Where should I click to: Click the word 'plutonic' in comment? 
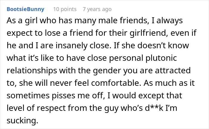(161, 58)
